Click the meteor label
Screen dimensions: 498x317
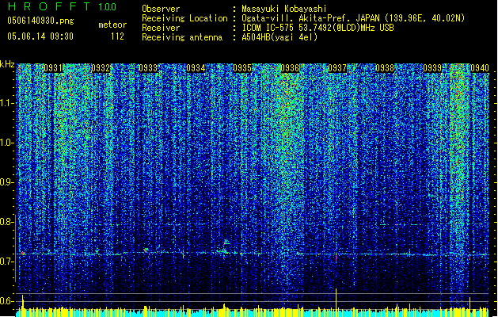[x=112, y=25]
